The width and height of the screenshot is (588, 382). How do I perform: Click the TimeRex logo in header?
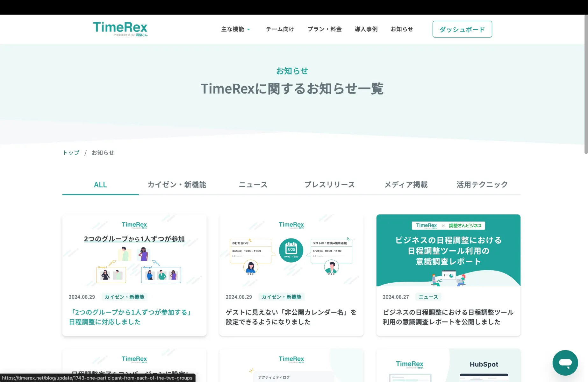[x=120, y=29]
